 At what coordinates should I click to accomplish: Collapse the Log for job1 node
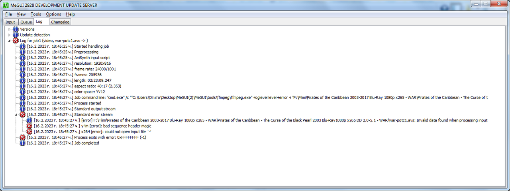10,41
